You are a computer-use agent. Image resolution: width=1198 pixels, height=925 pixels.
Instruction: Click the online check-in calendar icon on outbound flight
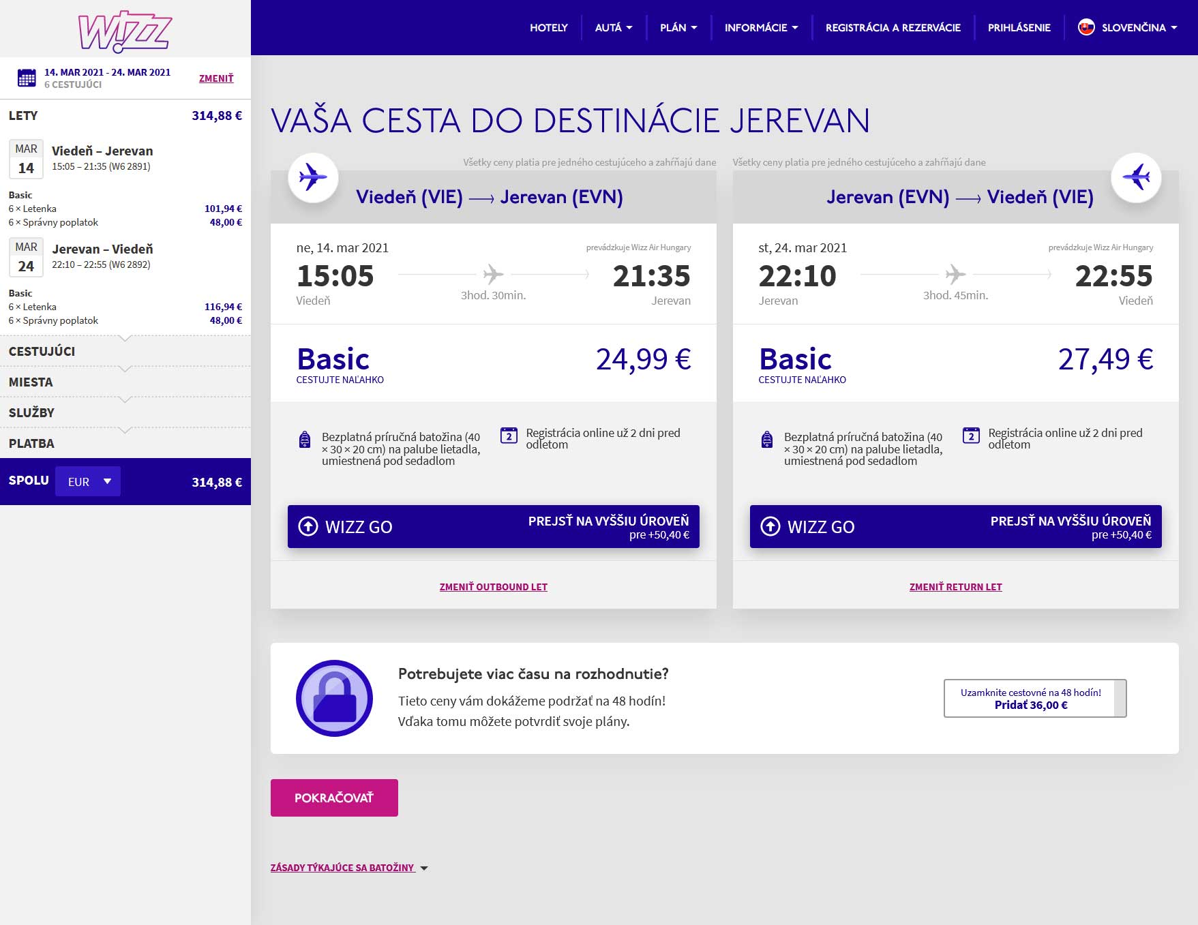point(509,436)
